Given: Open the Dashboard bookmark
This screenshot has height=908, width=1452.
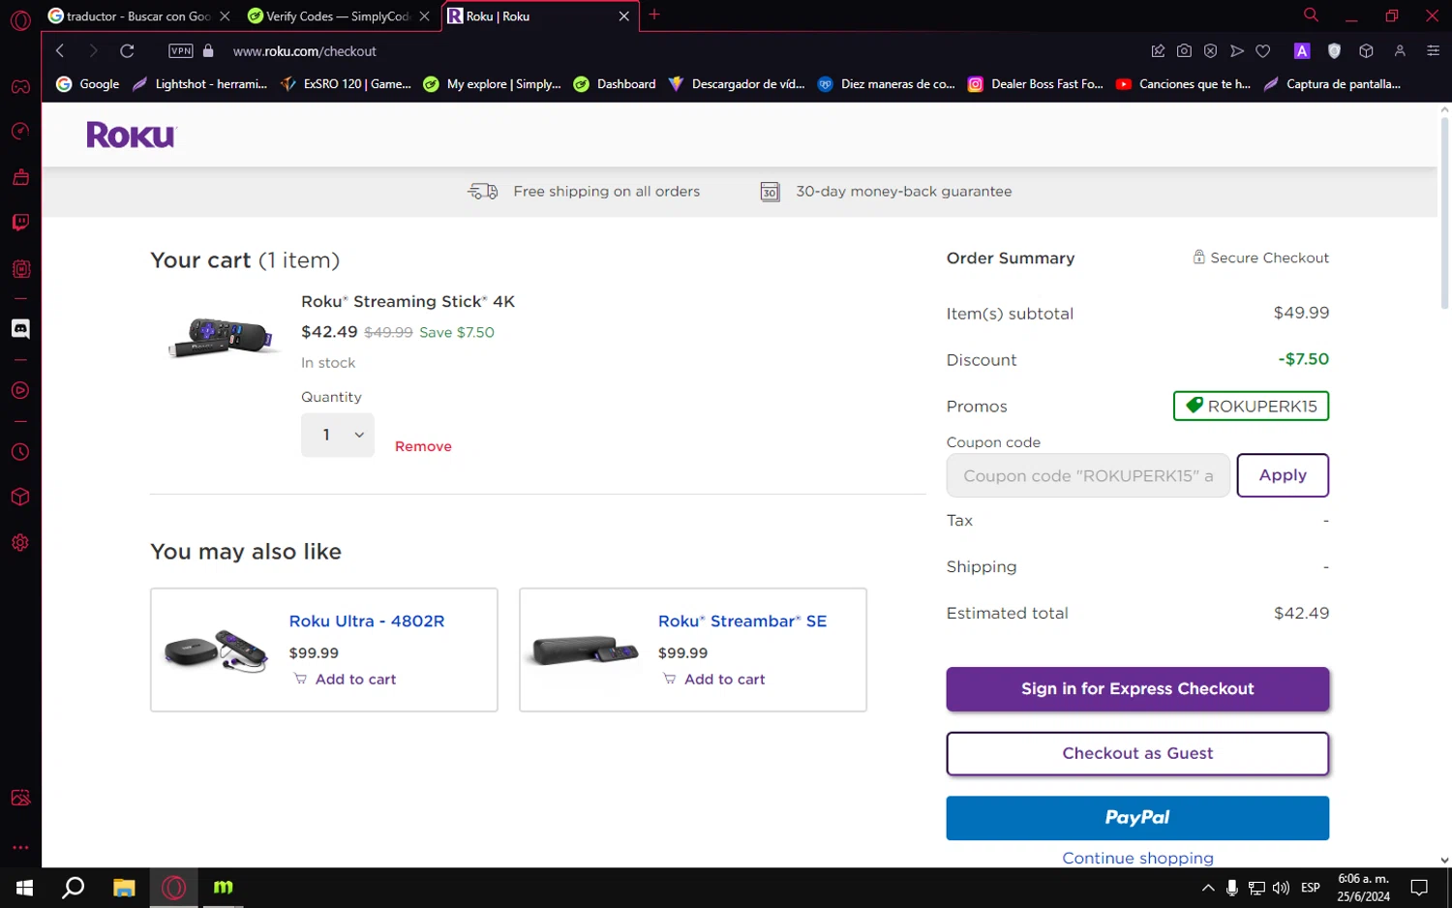Looking at the screenshot, I should click(615, 84).
